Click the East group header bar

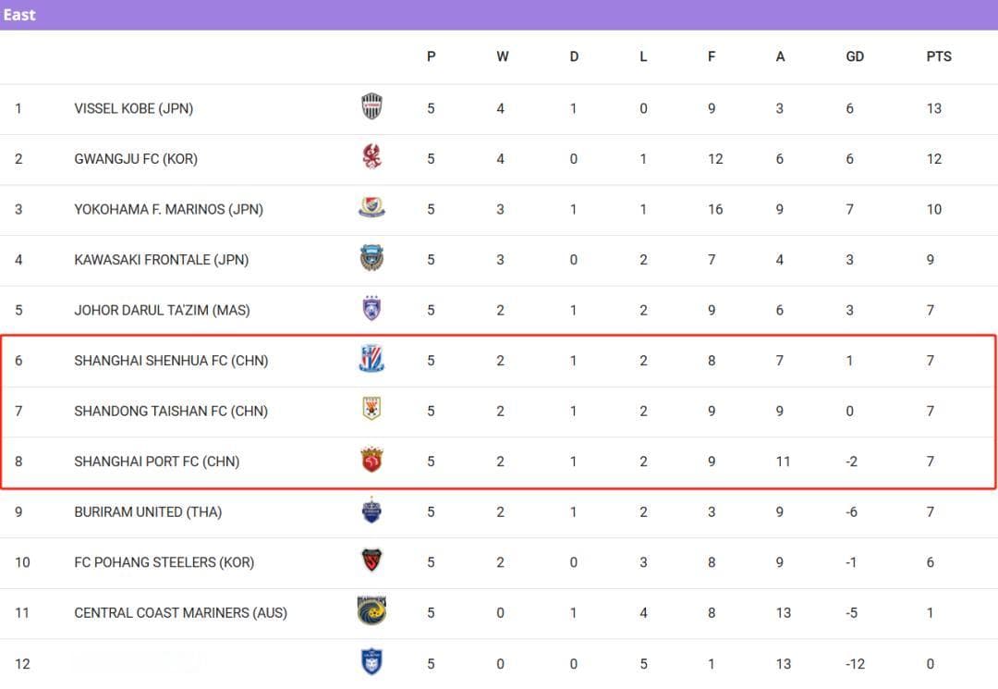coord(499,15)
